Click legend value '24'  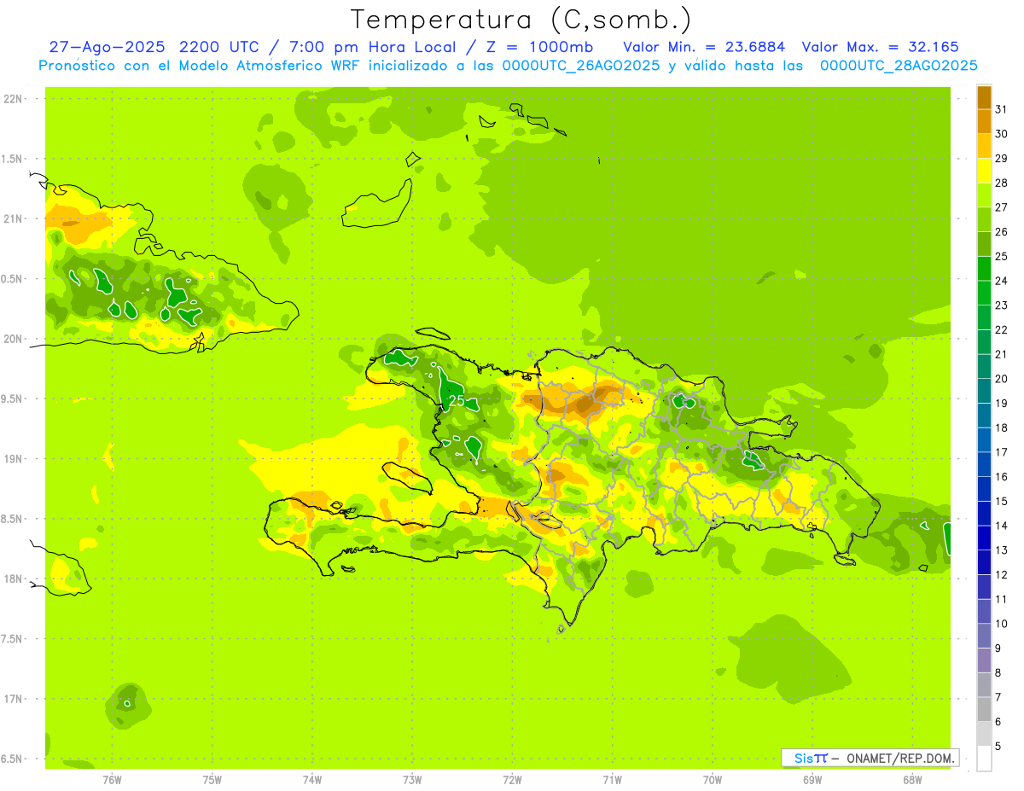pos(1002,281)
